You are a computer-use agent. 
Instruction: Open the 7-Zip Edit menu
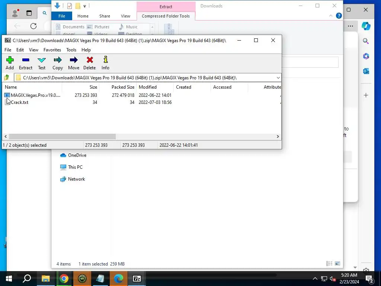coord(20,50)
